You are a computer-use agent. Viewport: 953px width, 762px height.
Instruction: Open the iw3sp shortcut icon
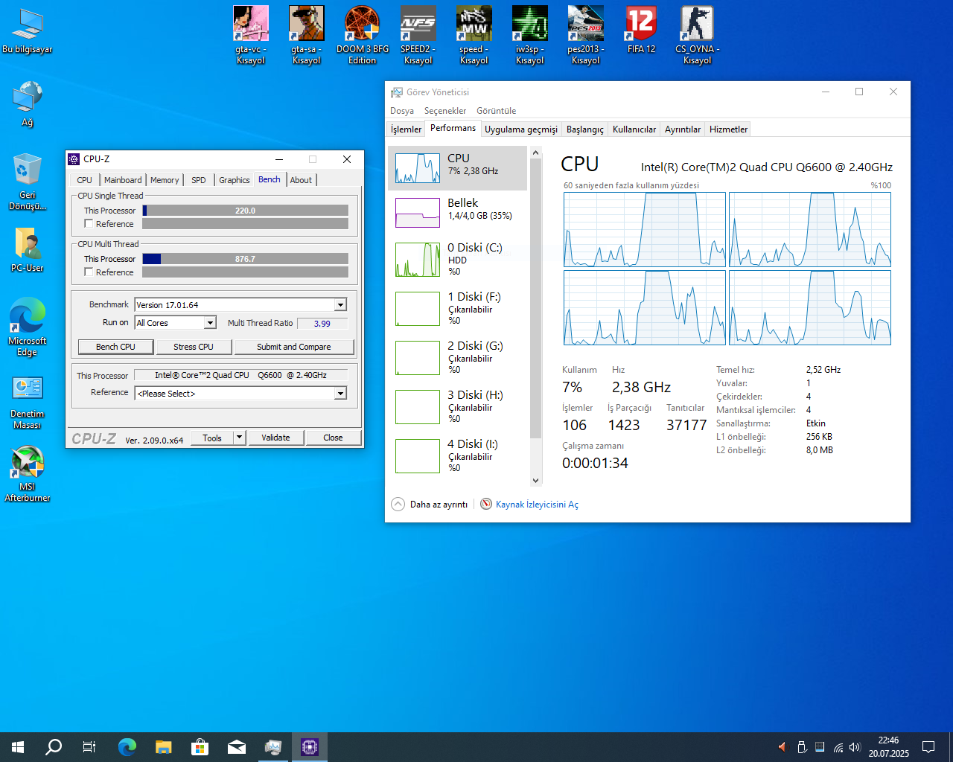(x=530, y=35)
